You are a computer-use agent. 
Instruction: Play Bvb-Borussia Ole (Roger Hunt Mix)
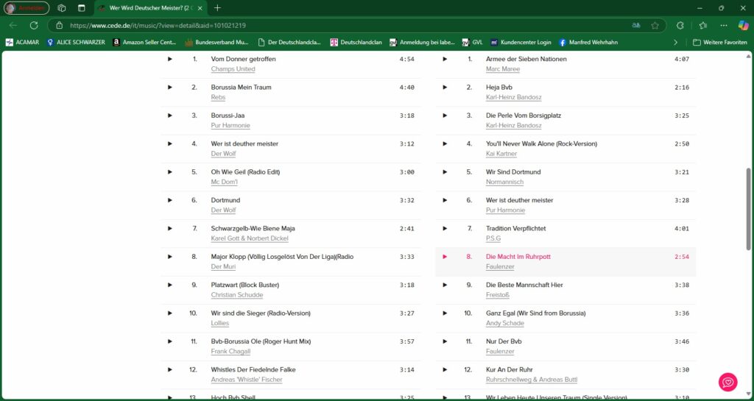[170, 341]
